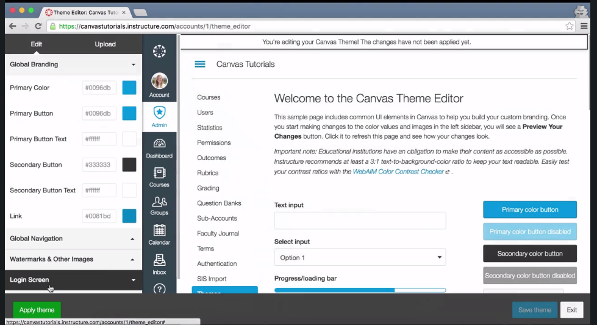The height and width of the screenshot is (325, 597).
Task: Open Question Banks in the account menu
Action: tap(219, 203)
